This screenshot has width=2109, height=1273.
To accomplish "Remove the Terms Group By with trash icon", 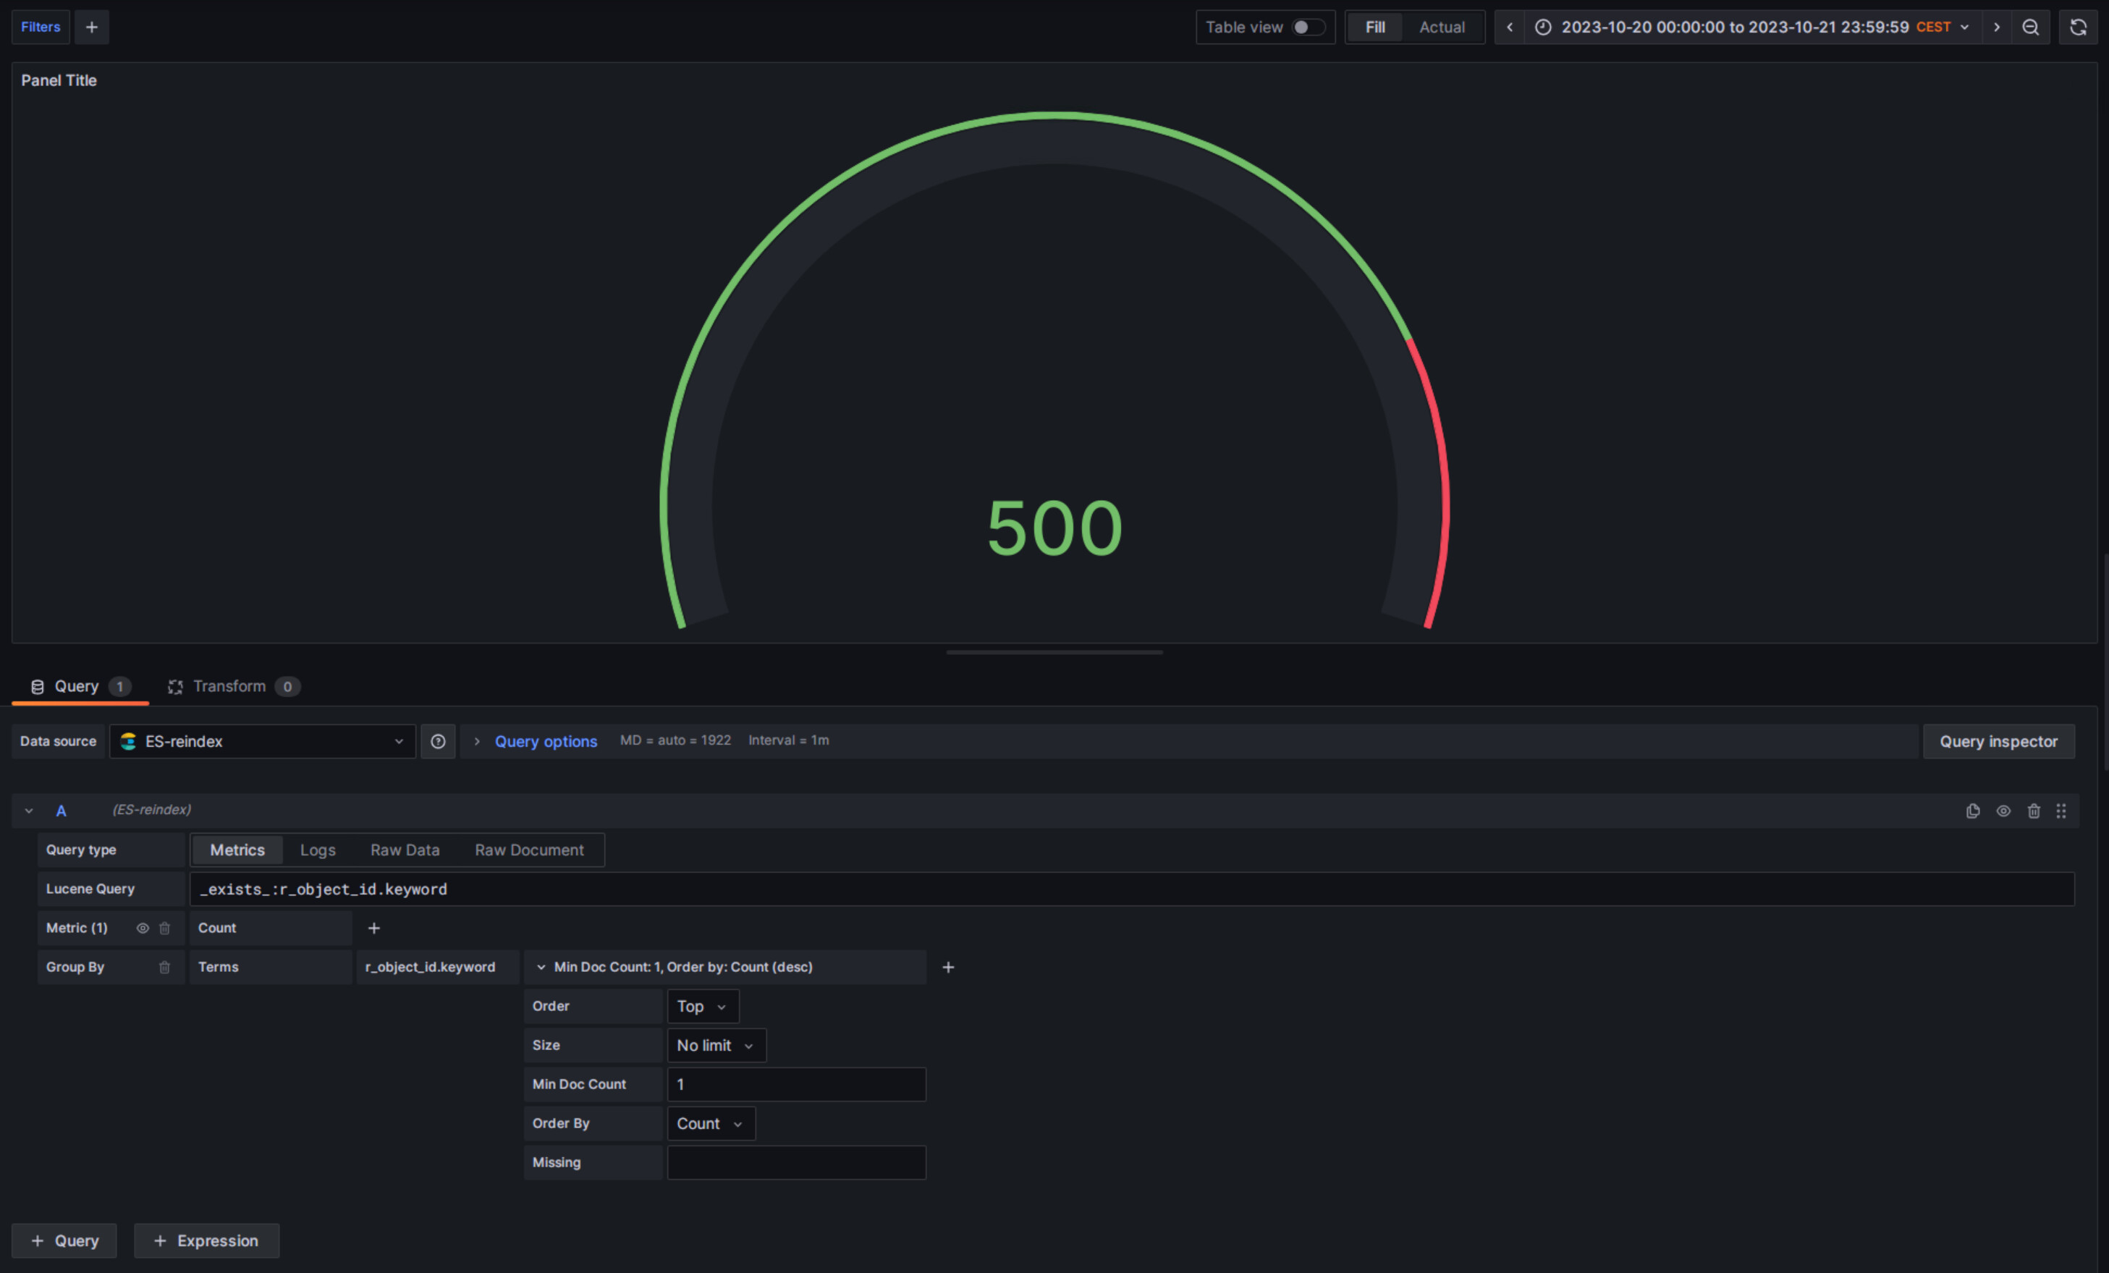I will pos(165,967).
